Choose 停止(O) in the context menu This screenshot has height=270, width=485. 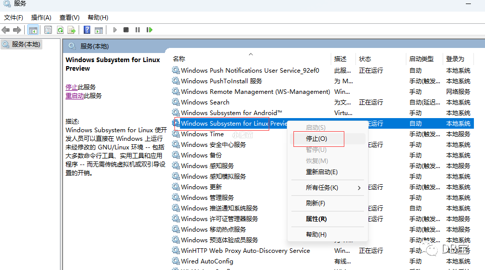(328, 139)
